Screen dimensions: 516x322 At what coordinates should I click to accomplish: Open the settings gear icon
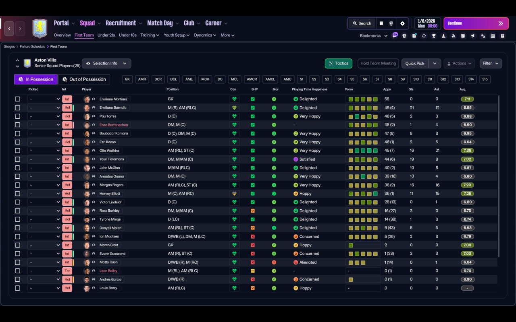pos(402,23)
